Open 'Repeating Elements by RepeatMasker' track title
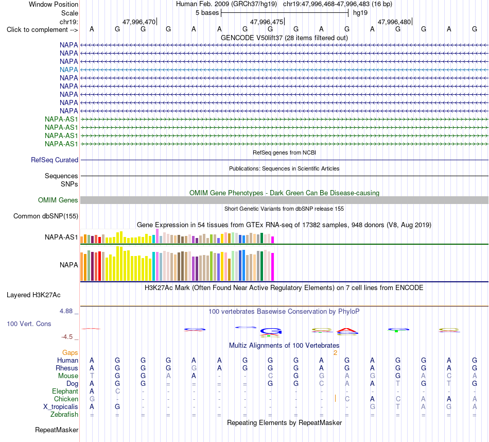The image size is (489, 442). click(x=284, y=422)
